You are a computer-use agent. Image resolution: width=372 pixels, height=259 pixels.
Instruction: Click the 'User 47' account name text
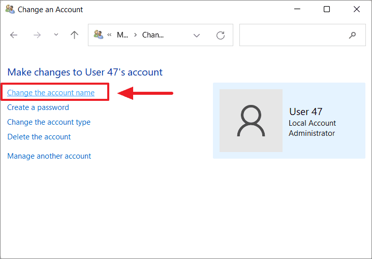click(305, 112)
